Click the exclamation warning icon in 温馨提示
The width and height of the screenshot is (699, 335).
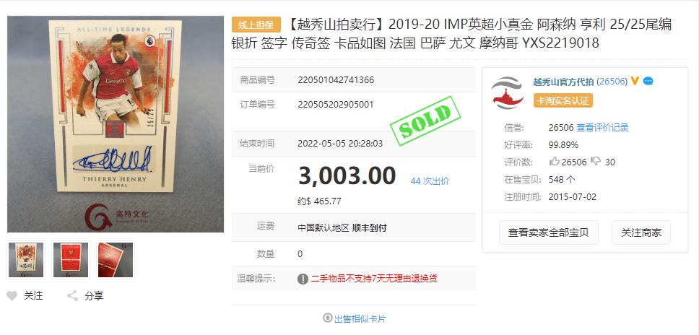click(x=303, y=279)
